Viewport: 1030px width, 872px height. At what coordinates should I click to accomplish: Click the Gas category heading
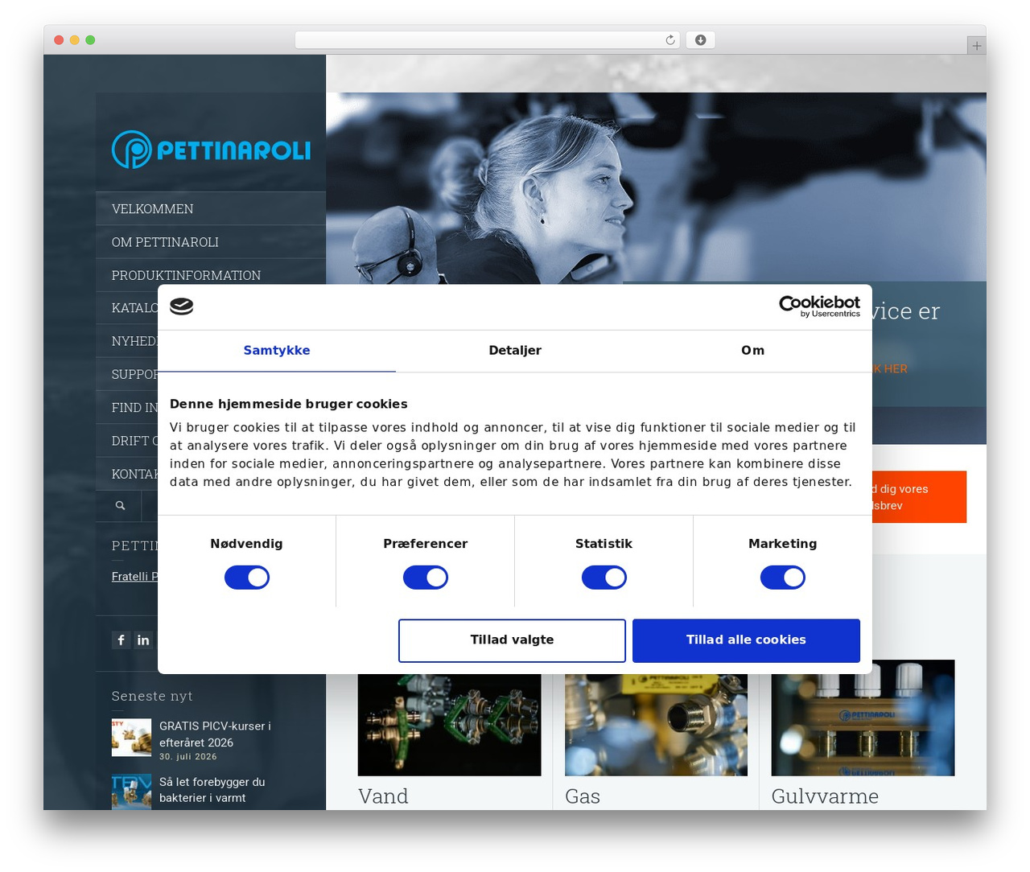(x=583, y=796)
